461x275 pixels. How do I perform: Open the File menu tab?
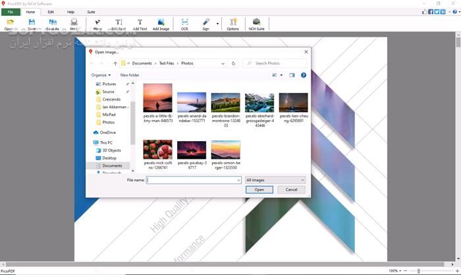pos(11,12)
